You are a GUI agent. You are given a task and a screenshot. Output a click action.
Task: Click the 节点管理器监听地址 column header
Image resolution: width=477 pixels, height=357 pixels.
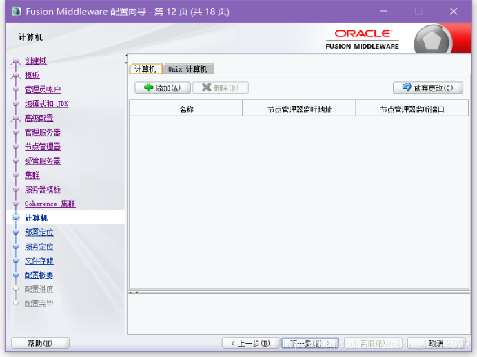pyautogui.click(x=299, y=109)
